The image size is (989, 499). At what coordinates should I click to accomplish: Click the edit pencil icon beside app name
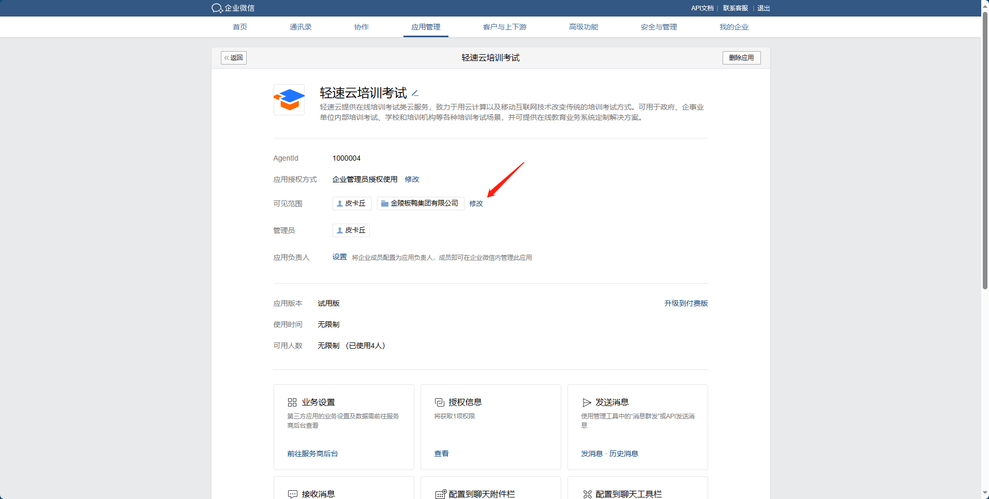415,93
